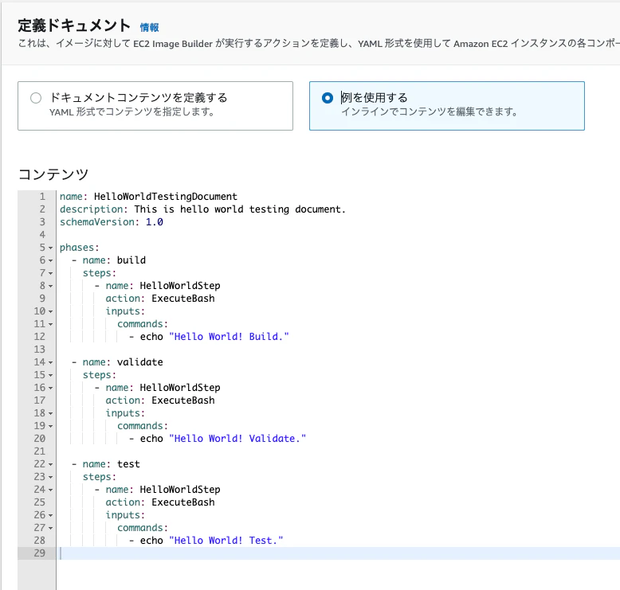Collapse fold arrow on line 7 steps

(51, 273)
